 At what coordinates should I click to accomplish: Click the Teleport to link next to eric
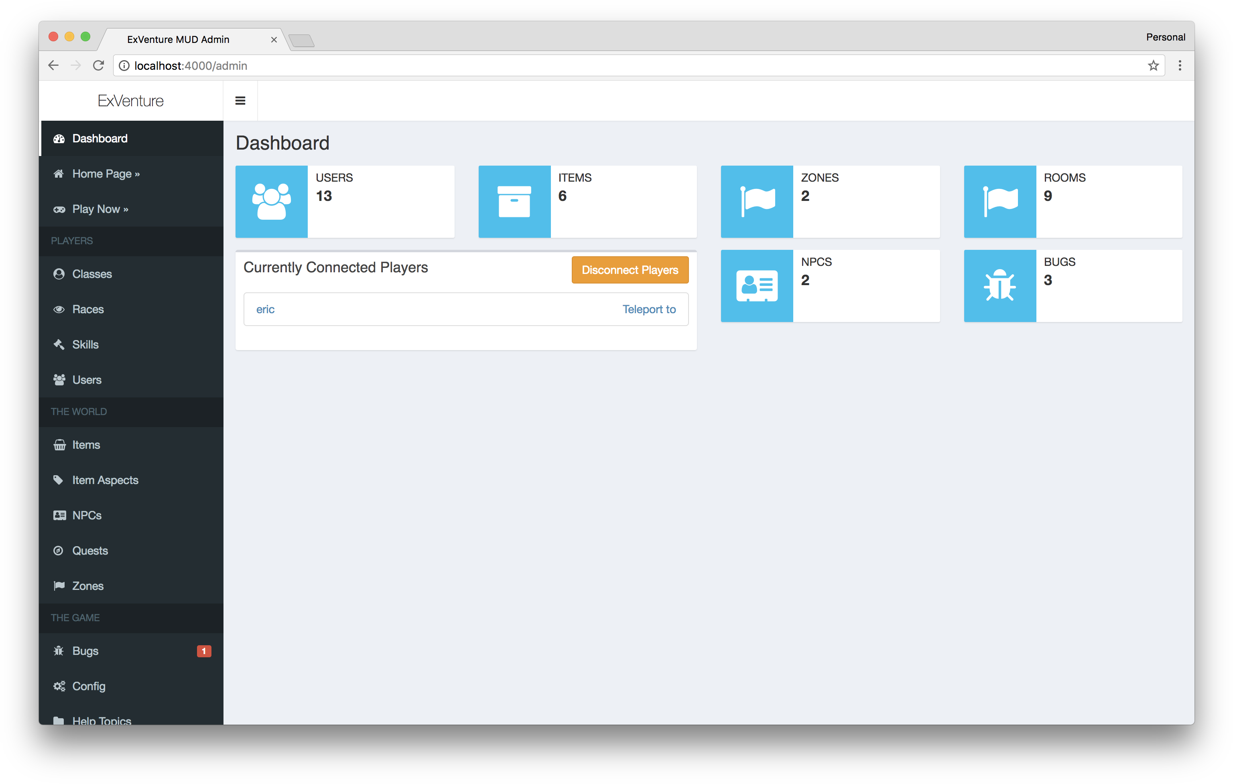[x=649, y=309]
